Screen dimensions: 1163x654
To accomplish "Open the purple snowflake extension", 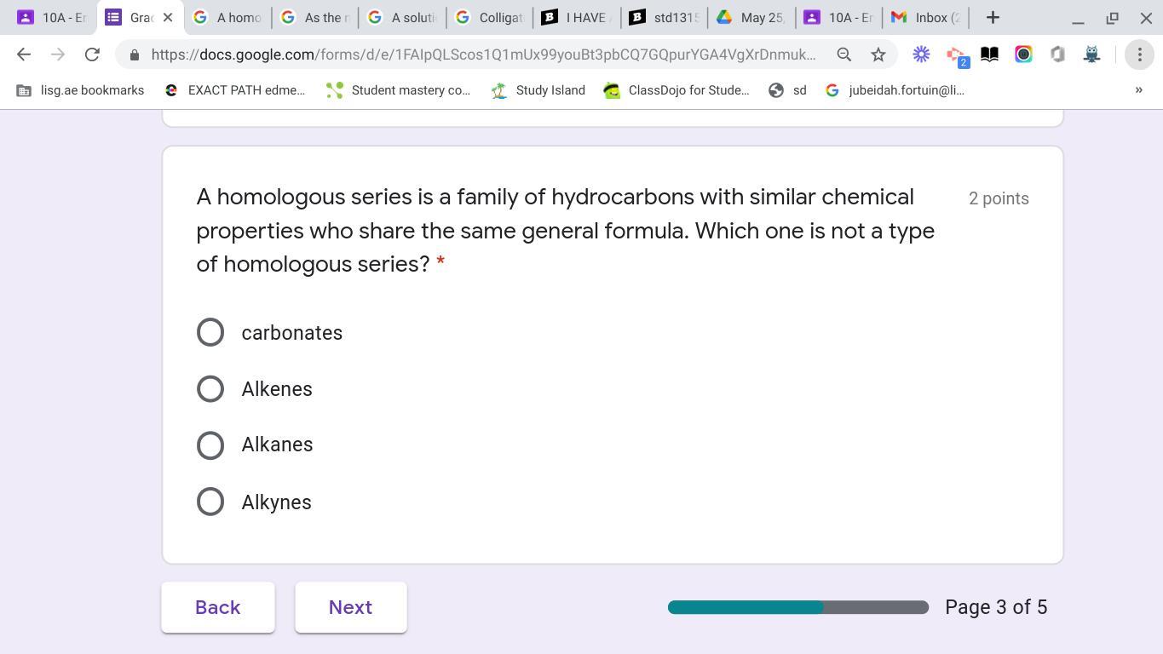I will [921, 54].
